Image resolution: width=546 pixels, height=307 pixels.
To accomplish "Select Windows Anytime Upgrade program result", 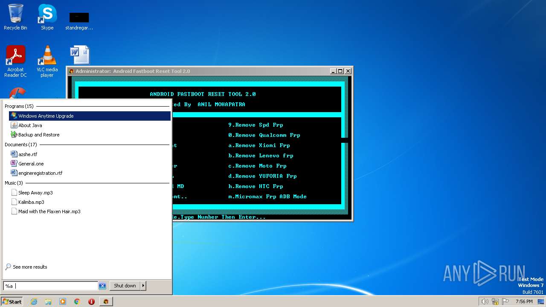I will 90,116.
